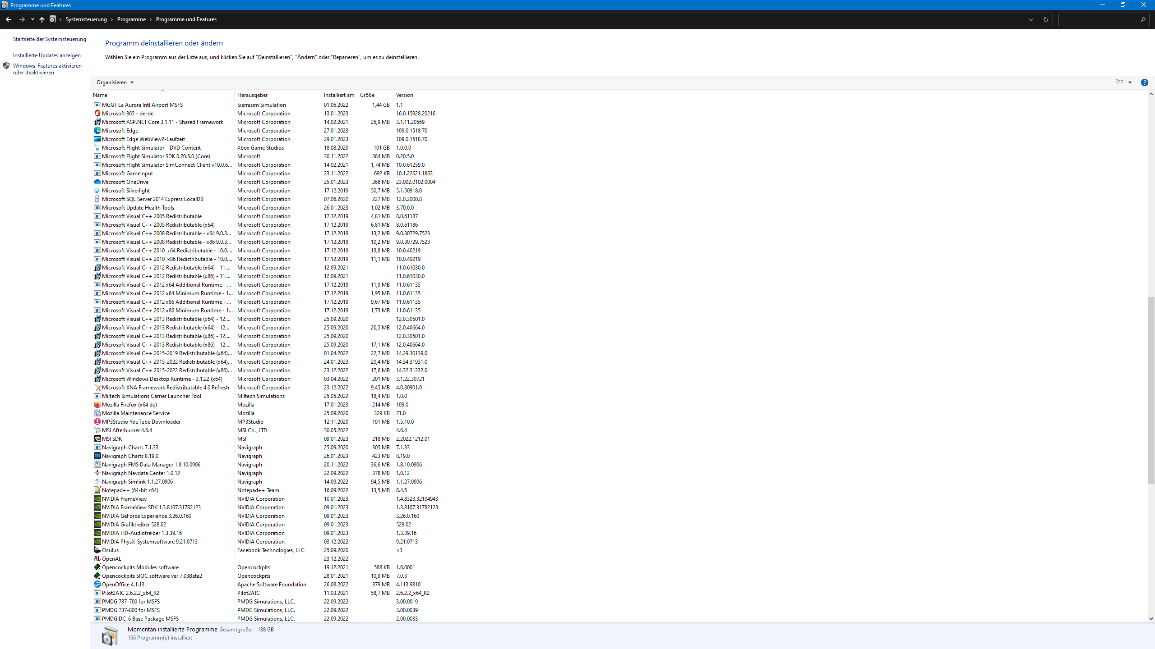Click the shield icon next to Windows-Features
This screenshot has height=649, width=1155.
(x=6, y=66)
